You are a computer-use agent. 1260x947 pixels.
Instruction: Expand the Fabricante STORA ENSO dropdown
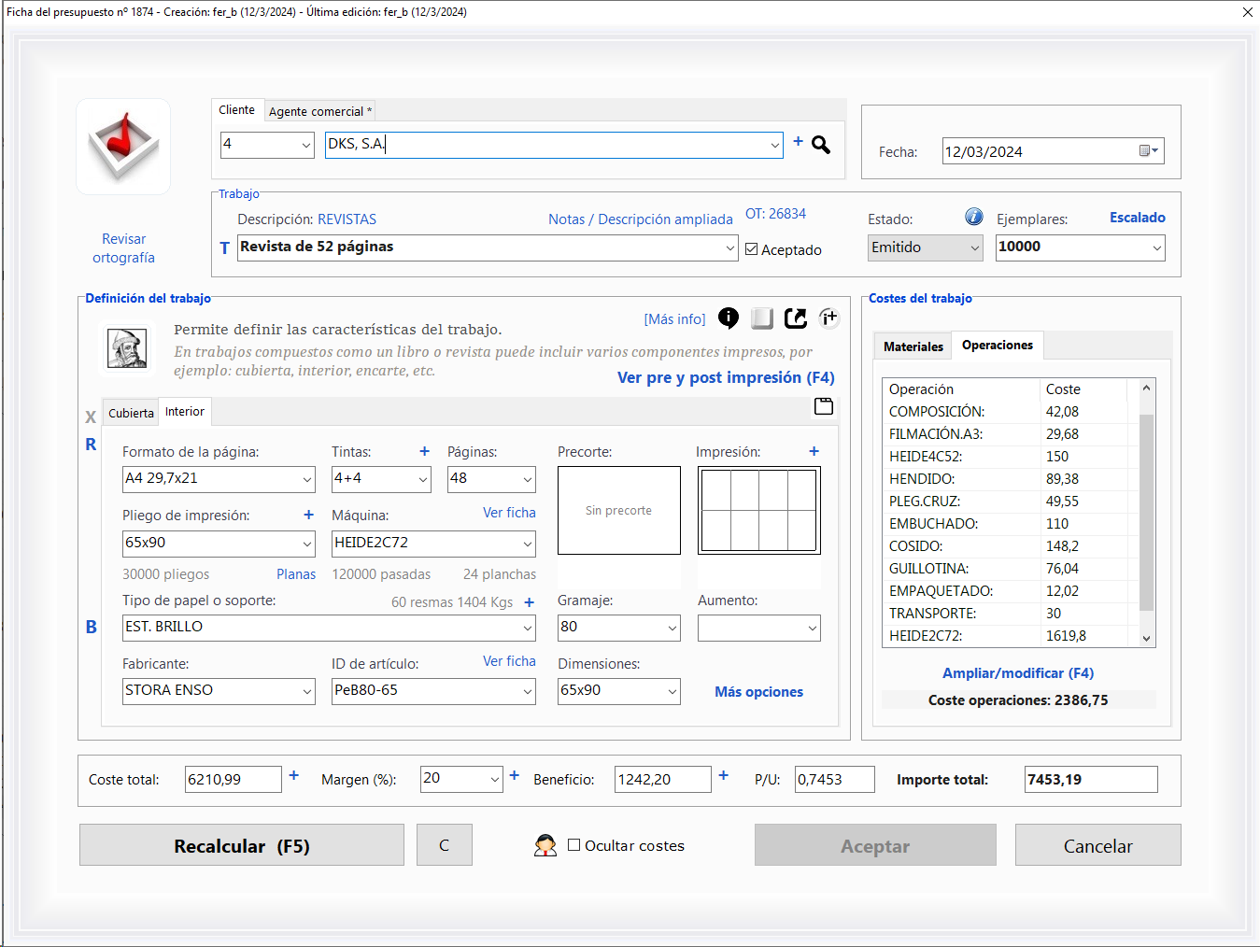(307, 692)
